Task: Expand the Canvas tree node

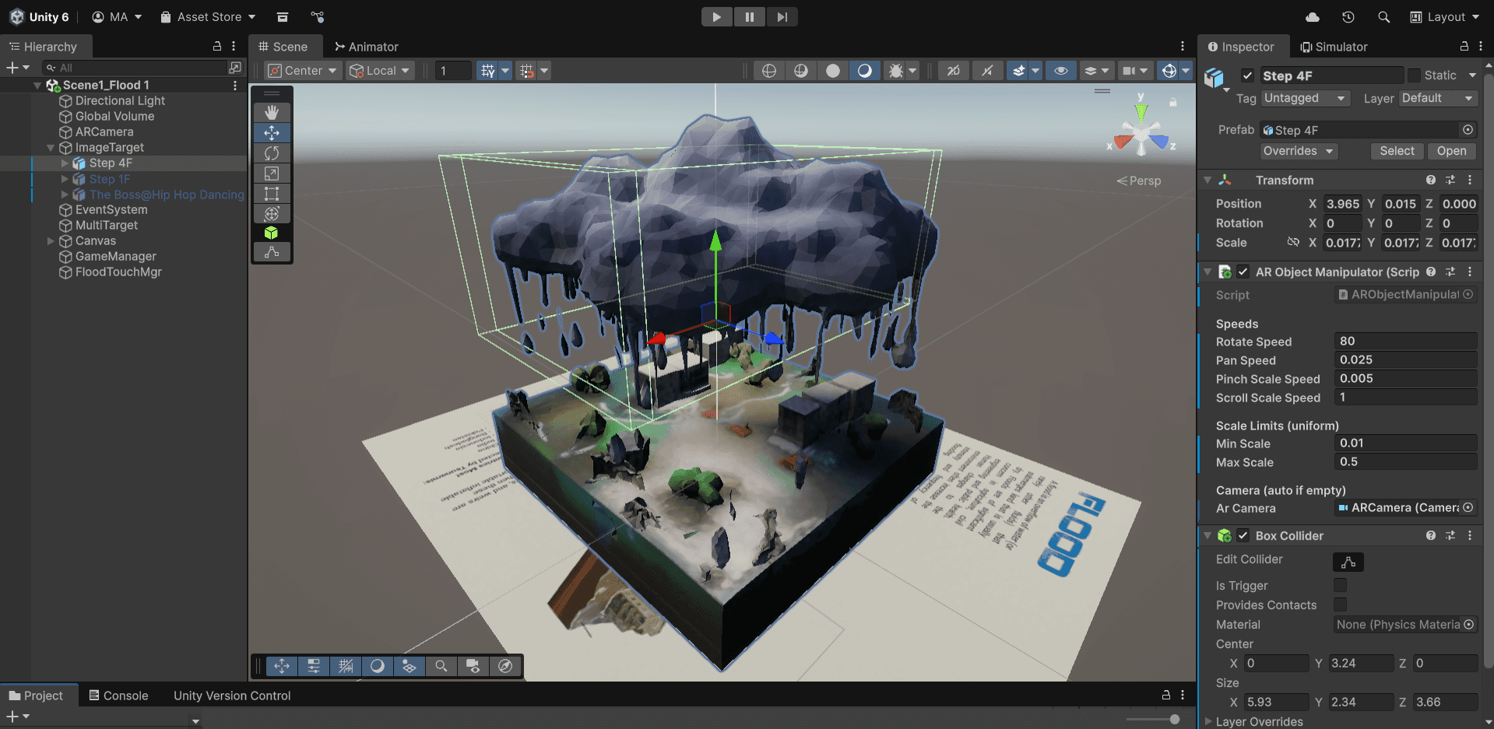Action: (x=51, y=241)
